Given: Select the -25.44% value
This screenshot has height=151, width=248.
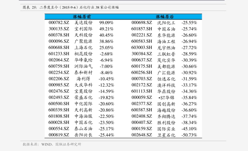Looking at the screenshot, I should click(x=106, y=135).
